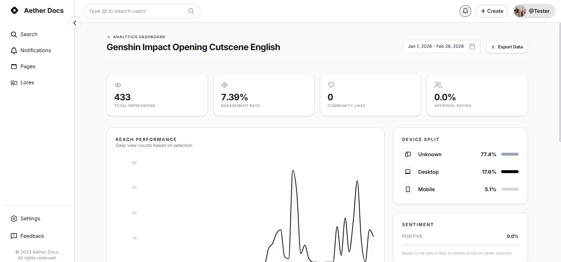The height and width of the screenshot is (262, 561).
Task: Click the target icon above Engagement Rate
Action: (x=225, y=85)
